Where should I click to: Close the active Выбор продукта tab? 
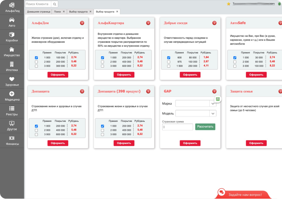(117, 12)
